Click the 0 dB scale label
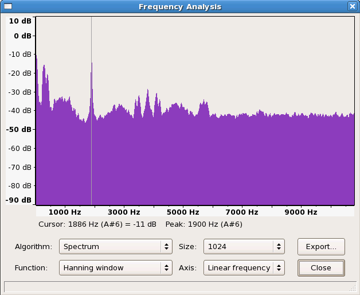The height and width of the screenshot is (295, 360). point(22,36)
